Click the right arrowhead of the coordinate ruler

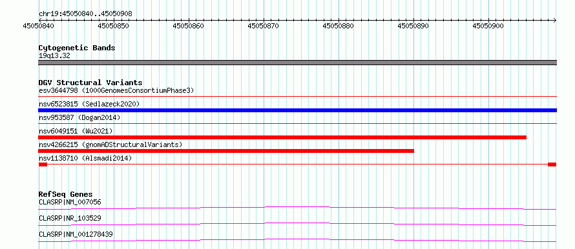click(554, 20)
